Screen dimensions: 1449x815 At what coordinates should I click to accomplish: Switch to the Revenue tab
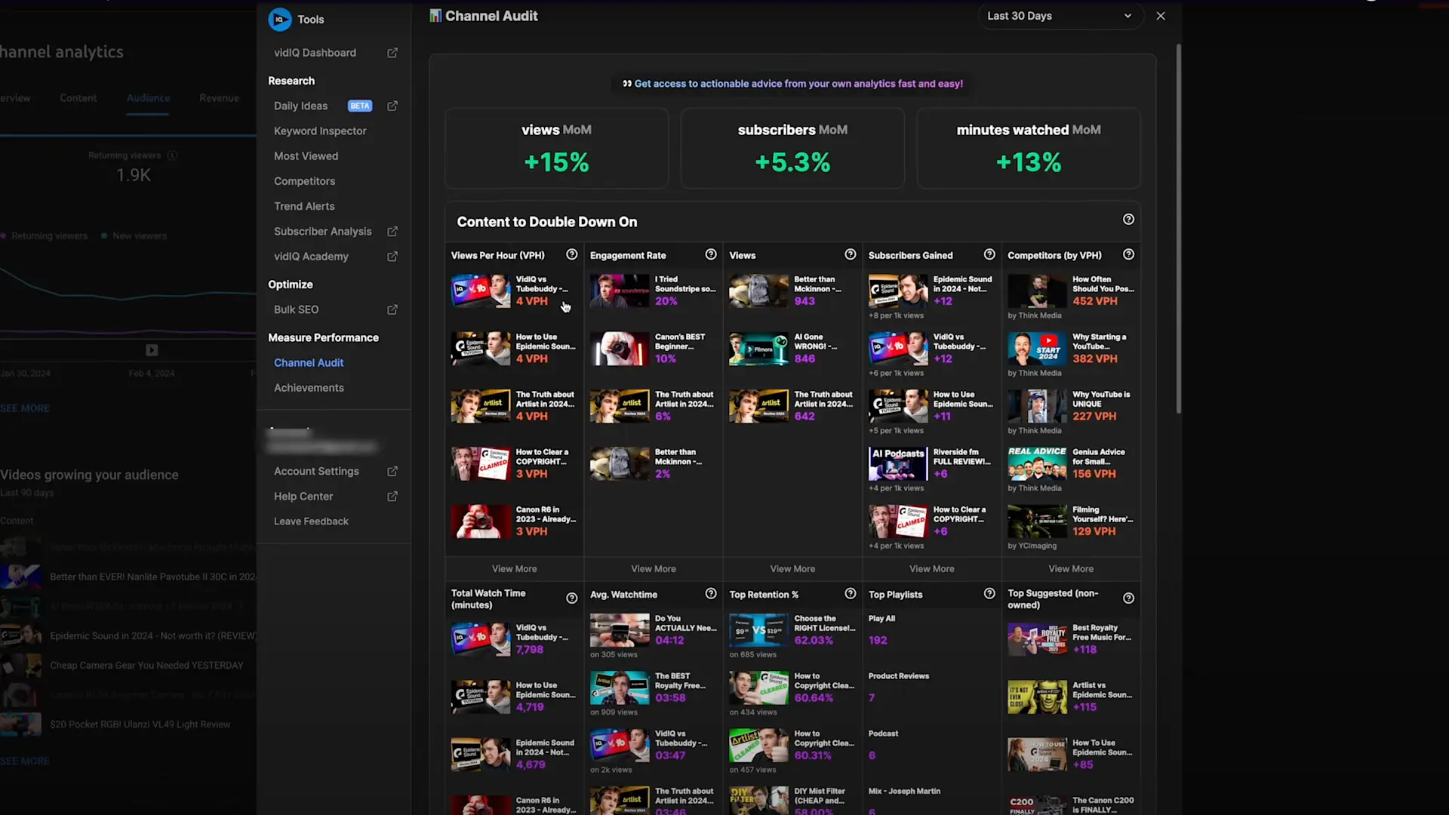tap(219, 97)
